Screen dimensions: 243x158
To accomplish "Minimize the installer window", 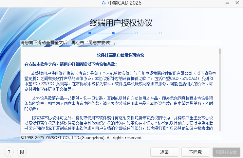I will point(227,3).
